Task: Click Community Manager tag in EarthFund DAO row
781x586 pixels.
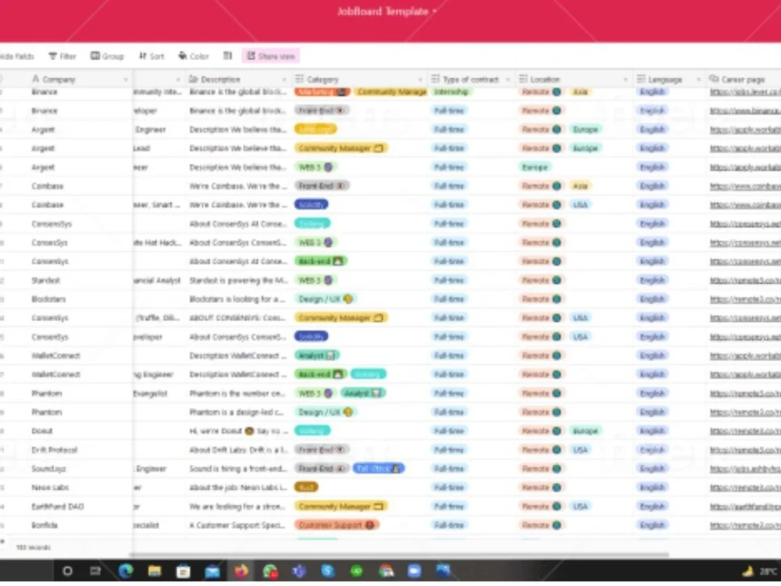Action: click(341, 506)
